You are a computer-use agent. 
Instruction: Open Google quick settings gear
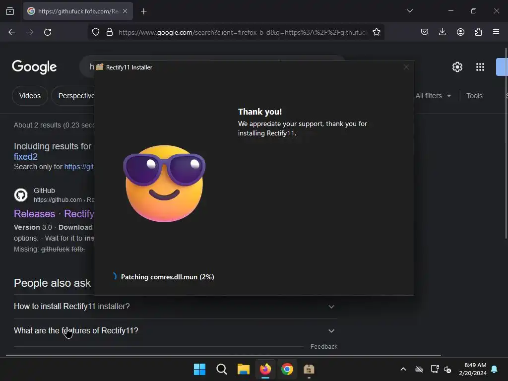[457, 67]
